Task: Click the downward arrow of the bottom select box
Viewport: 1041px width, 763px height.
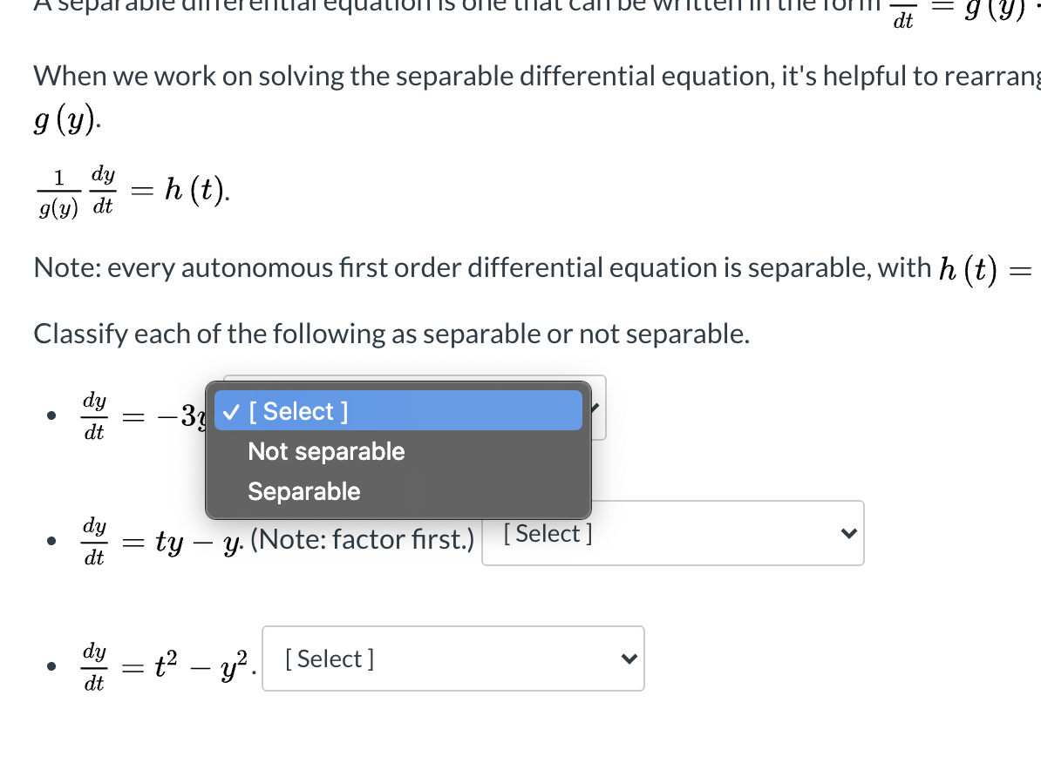Action: [x=629, y=659]
